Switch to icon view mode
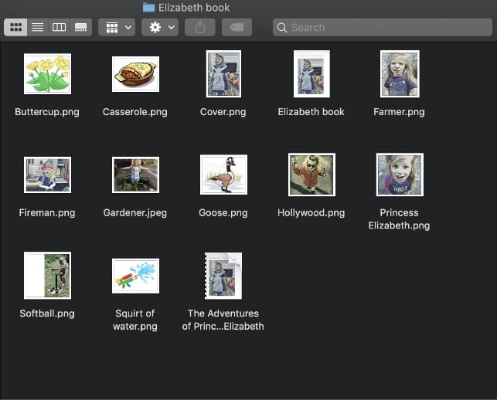497x400 pixels. click(x=15, y=27)
